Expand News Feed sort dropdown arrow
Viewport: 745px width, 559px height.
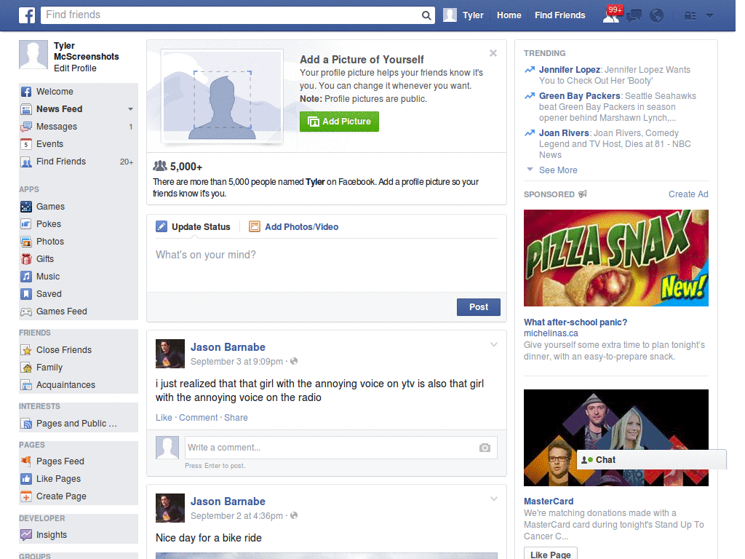click(130, 109)
